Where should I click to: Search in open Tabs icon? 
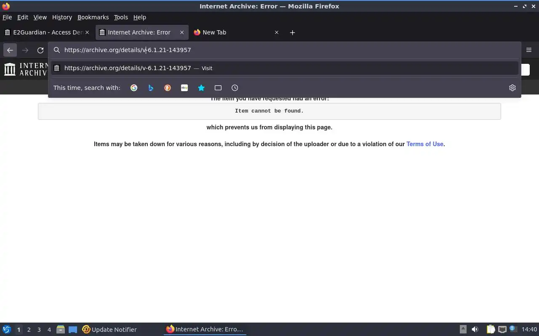coord(218,88)
